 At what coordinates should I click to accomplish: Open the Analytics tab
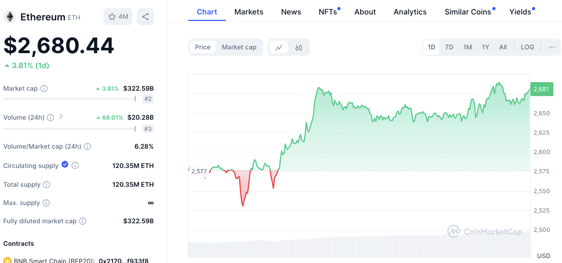pyautogui.click(x=410, y=12)
